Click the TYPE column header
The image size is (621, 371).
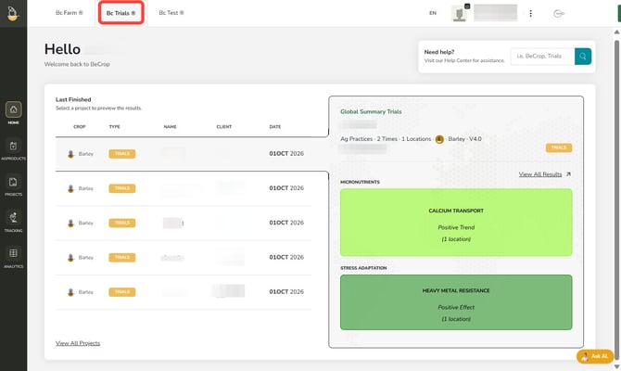point(114,127)
